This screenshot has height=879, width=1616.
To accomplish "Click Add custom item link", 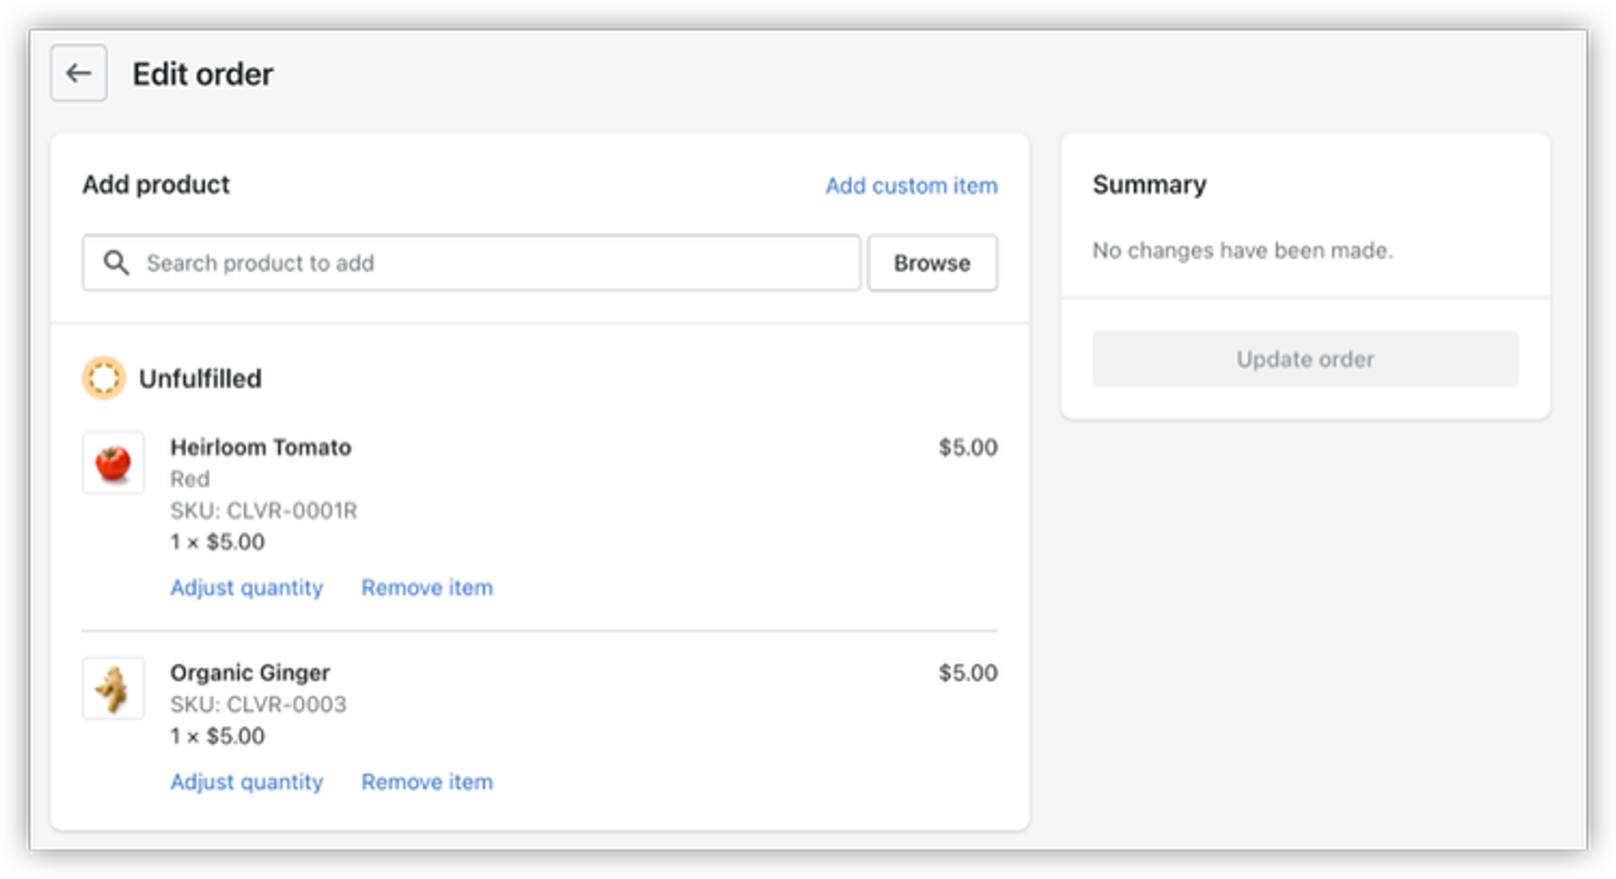I will pyautogui.click(x=911, y=186).
